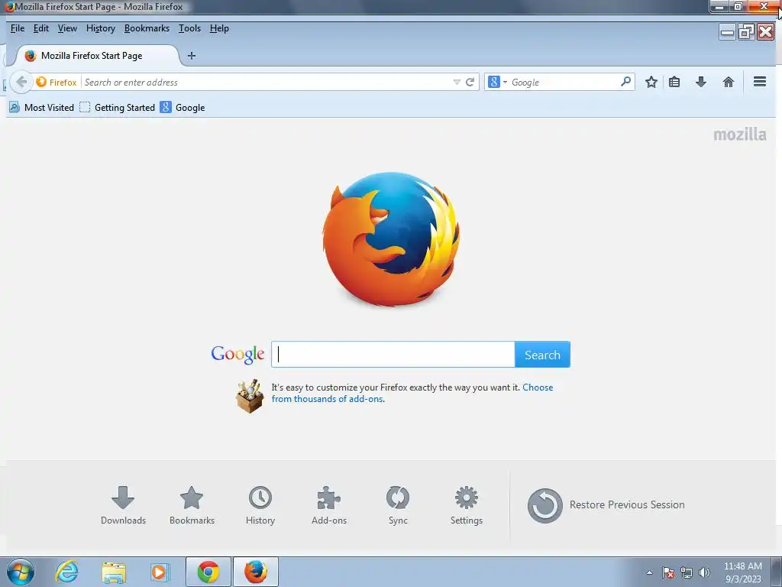Click the address bar field
The height and width of the screenshot is (587, 782).
267,83
